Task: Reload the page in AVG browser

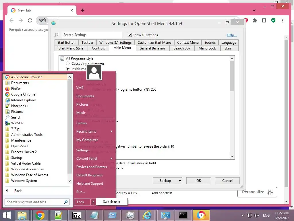Action: tap(30, 20)
